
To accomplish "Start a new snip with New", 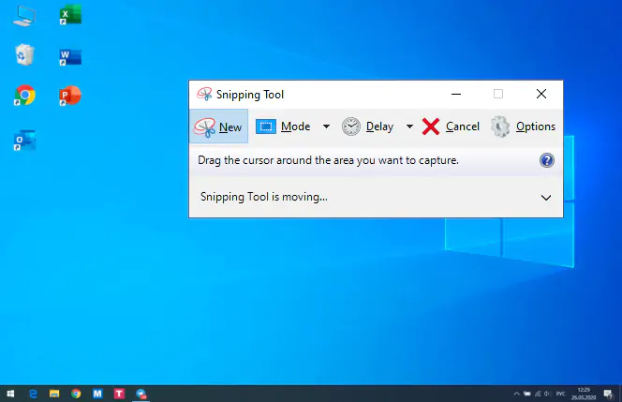I will click(x=218, y=127).
